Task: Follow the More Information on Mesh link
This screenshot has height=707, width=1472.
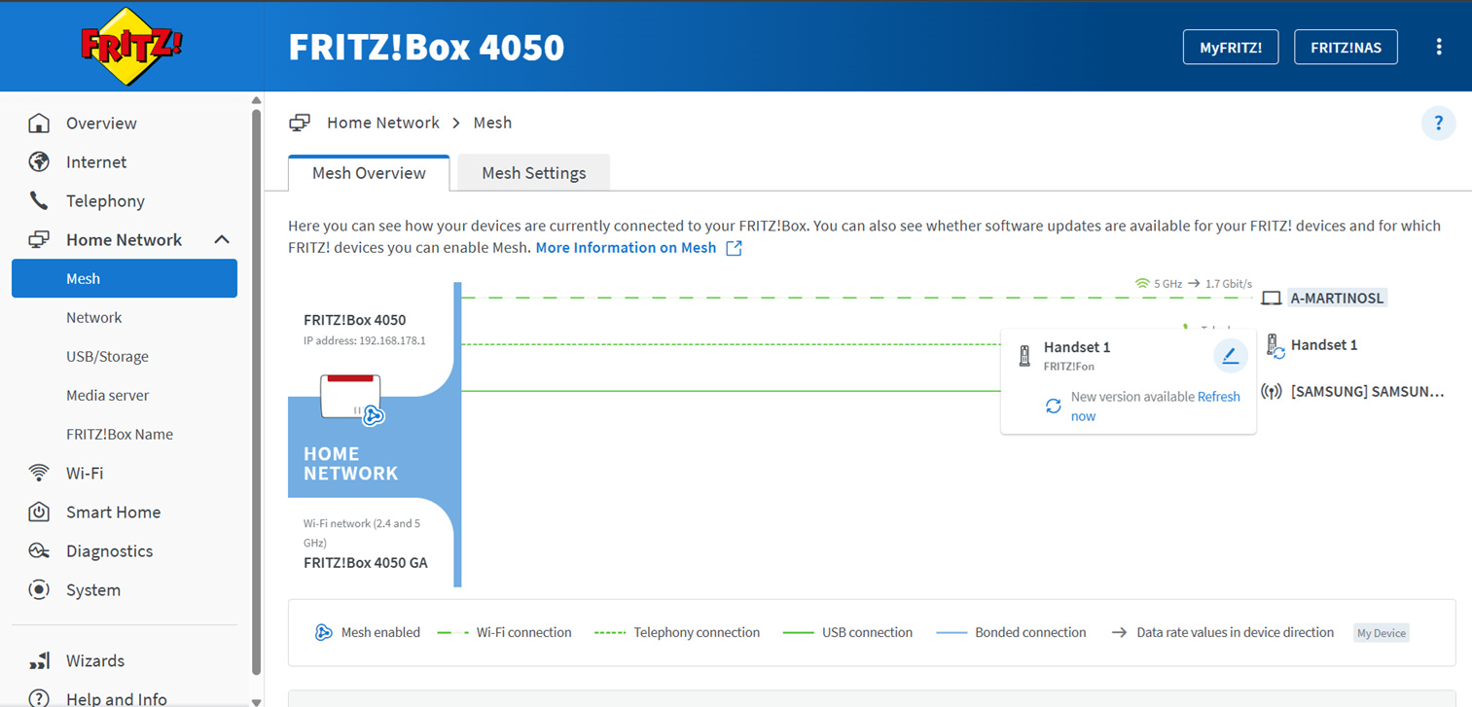Action: point(626,247)
